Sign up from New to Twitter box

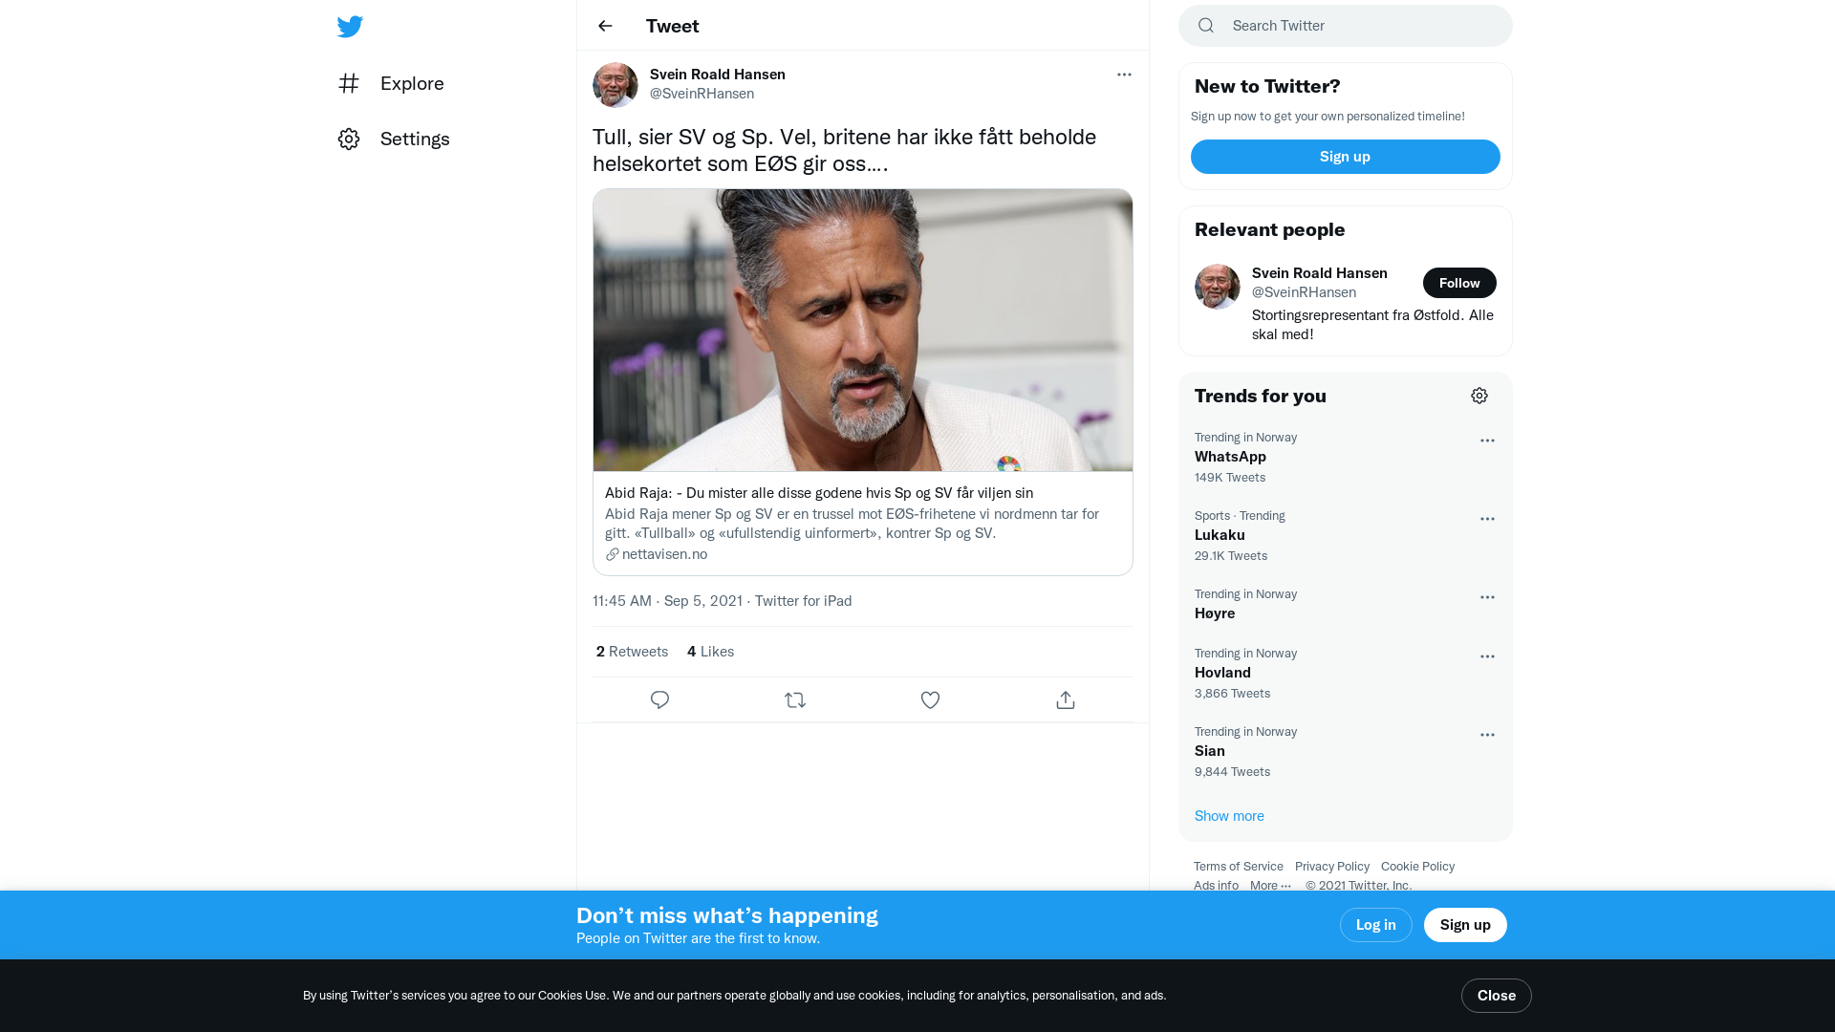tap(1345, 157)
